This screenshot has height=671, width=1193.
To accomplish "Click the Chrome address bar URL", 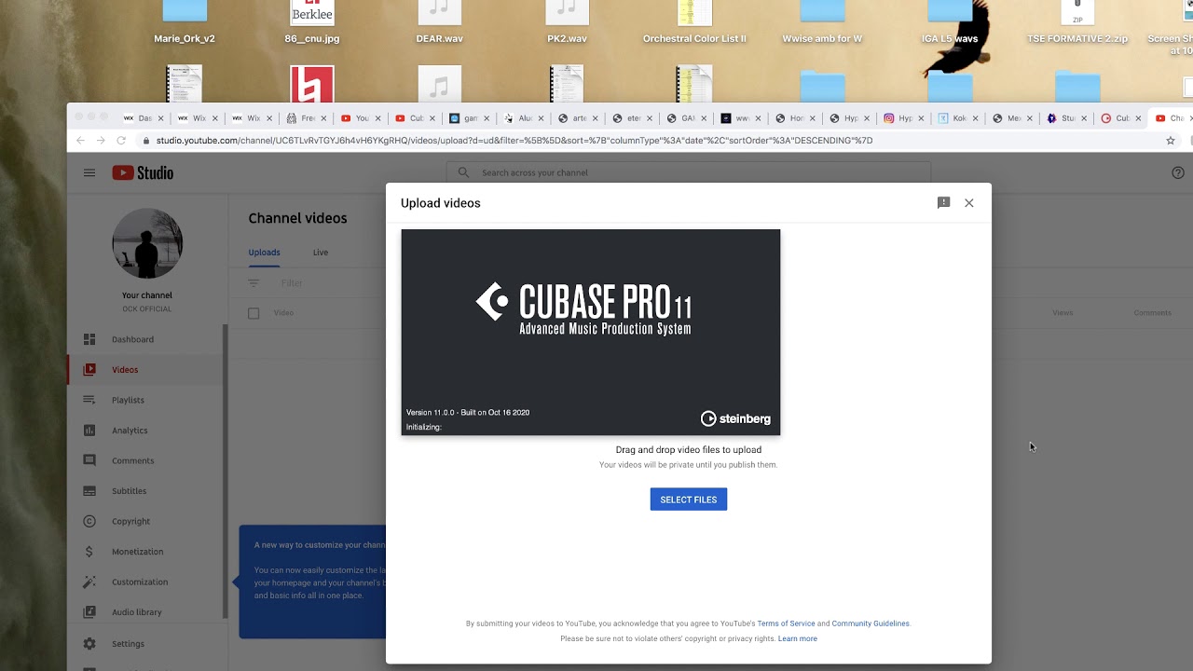I will tap(514, 141).
